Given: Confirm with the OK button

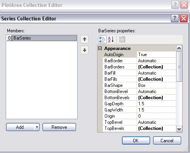Looking at the screenshot, I should [x=136, y=141].
